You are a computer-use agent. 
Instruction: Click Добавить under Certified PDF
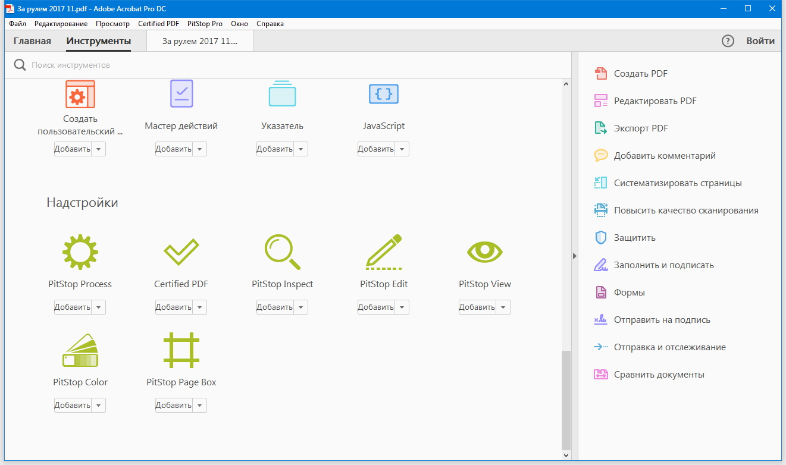point(174,307)
